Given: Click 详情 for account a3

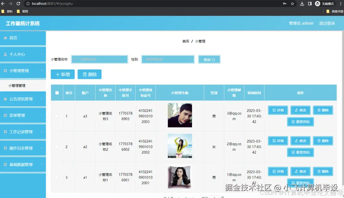Looking at the screenshot, I should click(x=278, y=110).
